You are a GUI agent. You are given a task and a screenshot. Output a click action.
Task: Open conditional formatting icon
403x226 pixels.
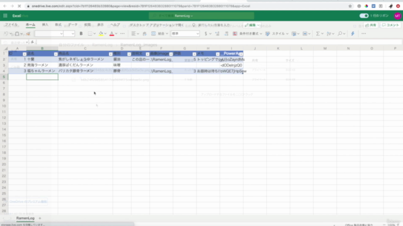[235, 33]
